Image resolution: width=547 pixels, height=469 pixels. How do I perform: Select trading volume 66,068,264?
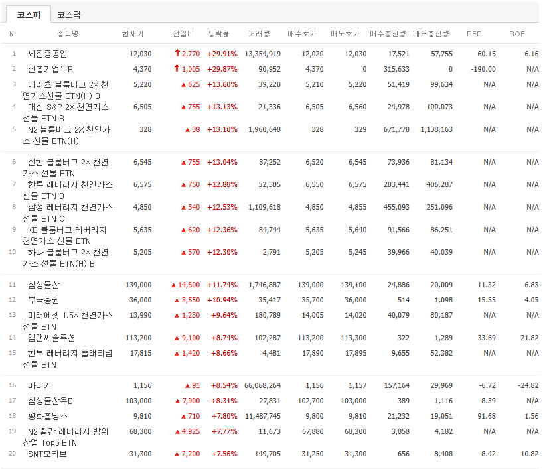262,385
